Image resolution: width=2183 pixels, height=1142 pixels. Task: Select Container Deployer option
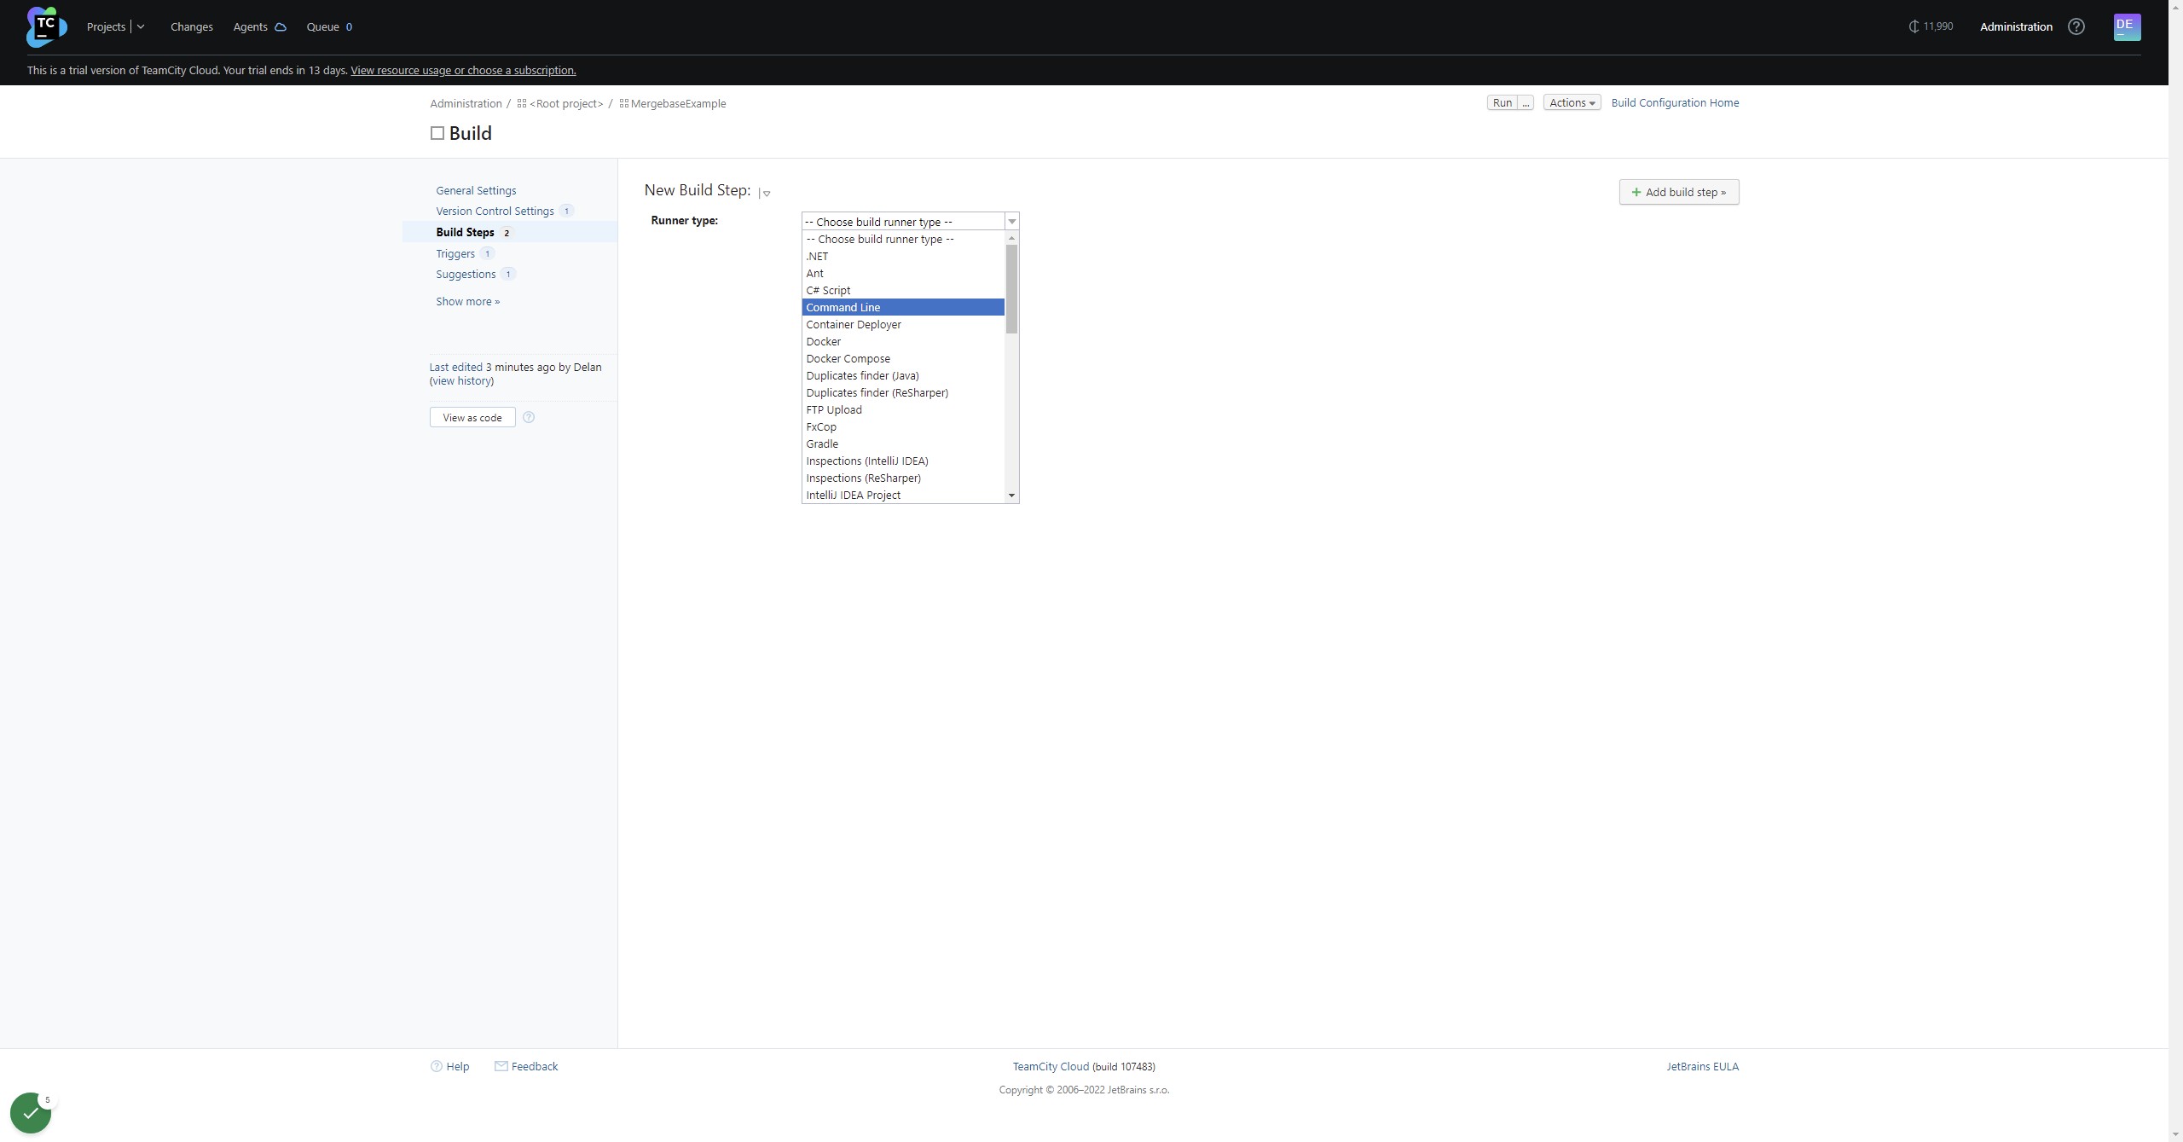[x=903, y=324]
